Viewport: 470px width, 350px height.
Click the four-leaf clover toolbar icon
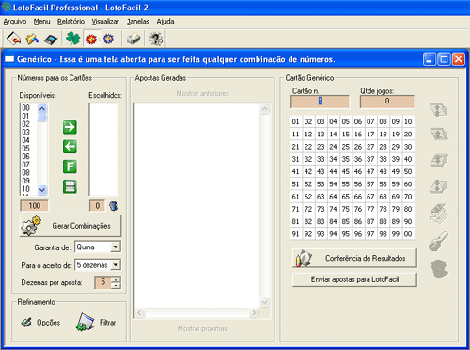tap(73, 39)
